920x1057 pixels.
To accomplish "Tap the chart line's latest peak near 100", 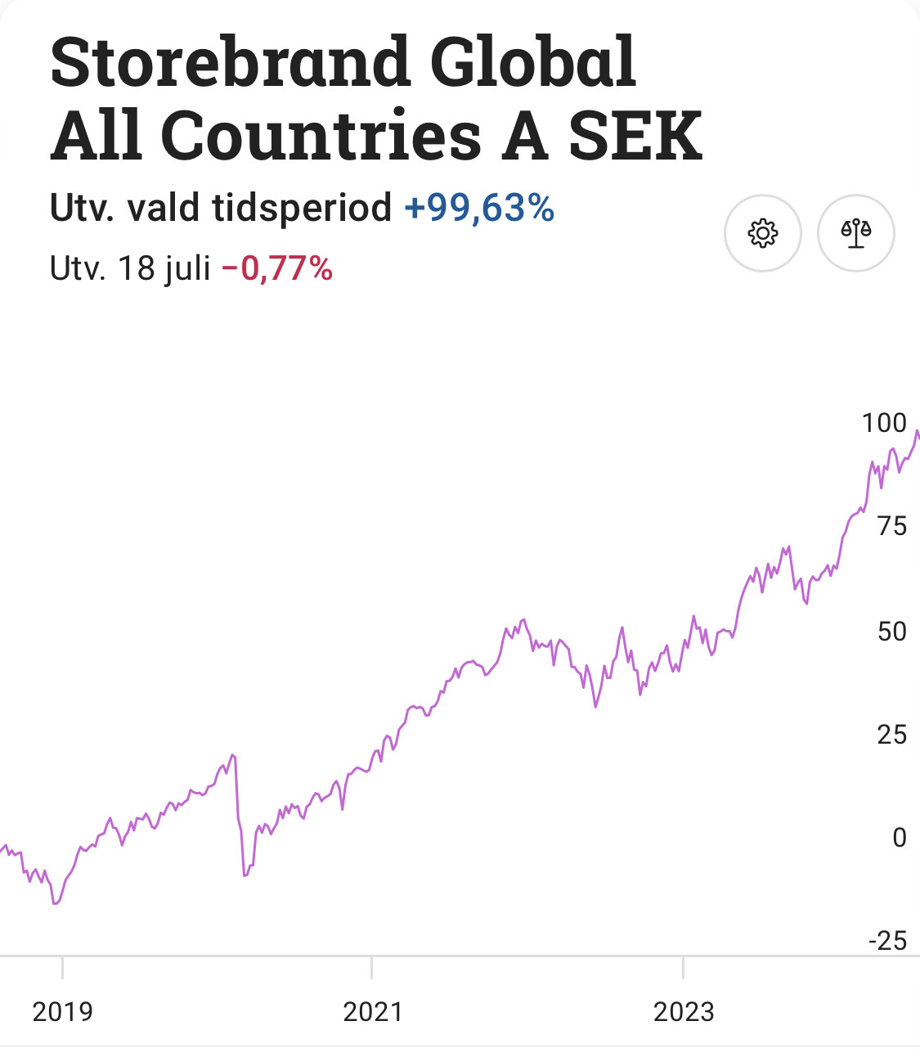I will tap(917, 430).
